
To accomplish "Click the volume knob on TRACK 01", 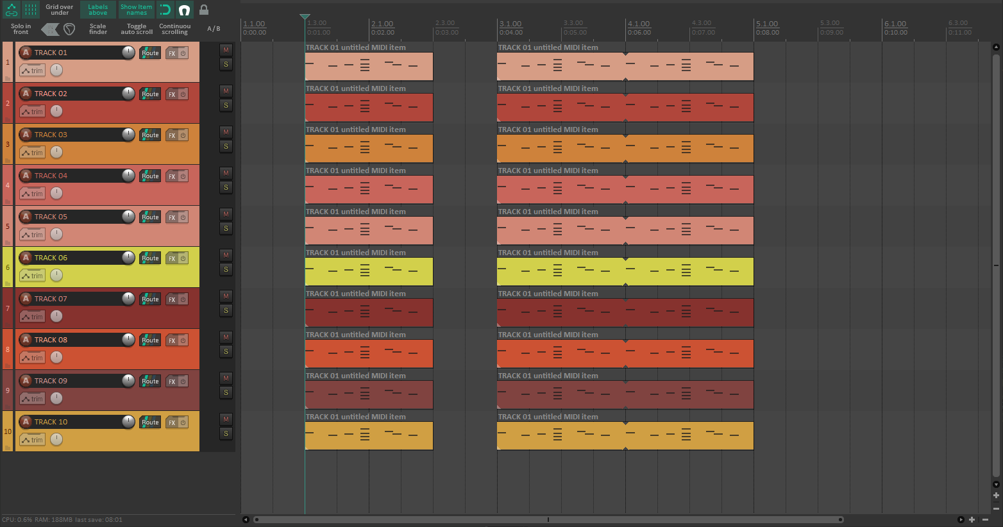I will (x=128, y=53).
